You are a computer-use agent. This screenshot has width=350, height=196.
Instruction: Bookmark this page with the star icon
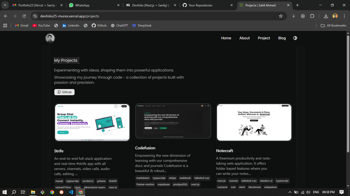pos(281,16)
